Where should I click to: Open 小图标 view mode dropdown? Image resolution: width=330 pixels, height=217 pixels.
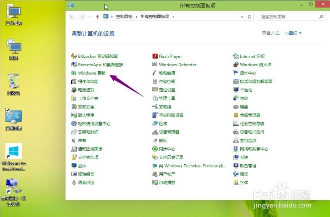point(293,33)
